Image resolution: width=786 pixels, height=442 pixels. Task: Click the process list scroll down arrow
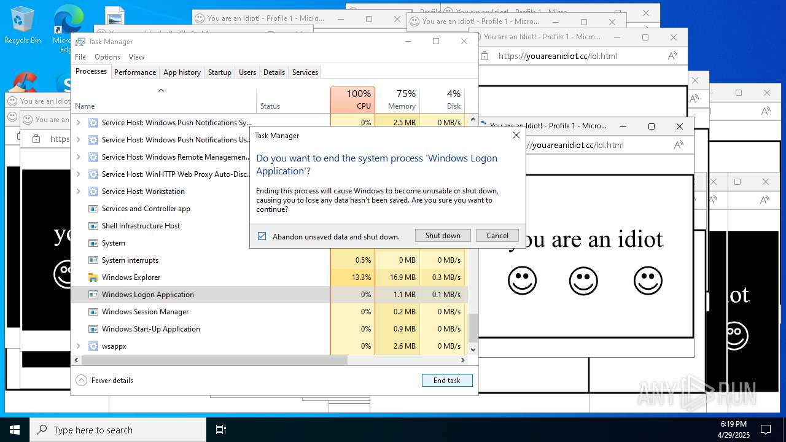473,349
